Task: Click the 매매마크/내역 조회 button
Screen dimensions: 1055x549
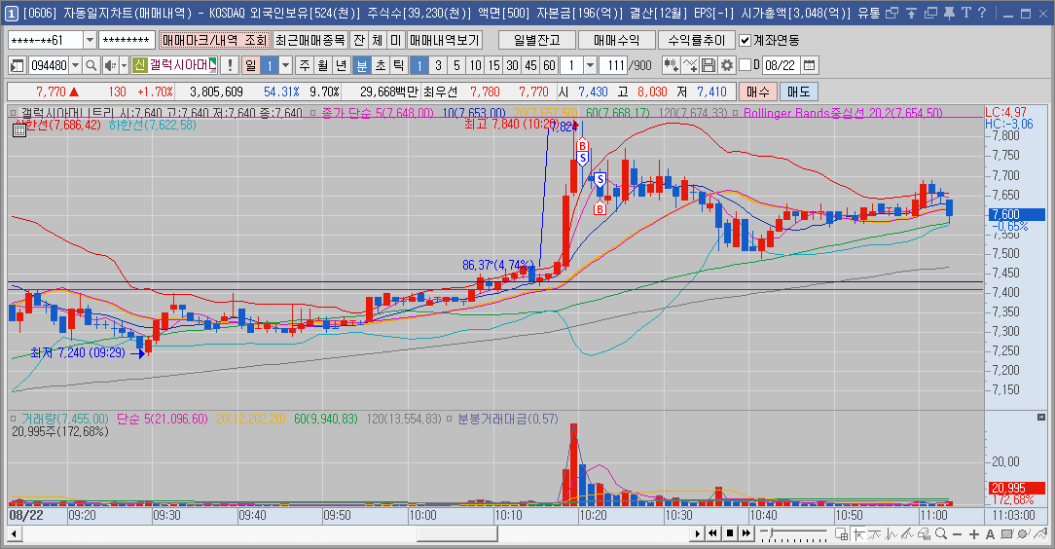Action: (x=215, y=40)
